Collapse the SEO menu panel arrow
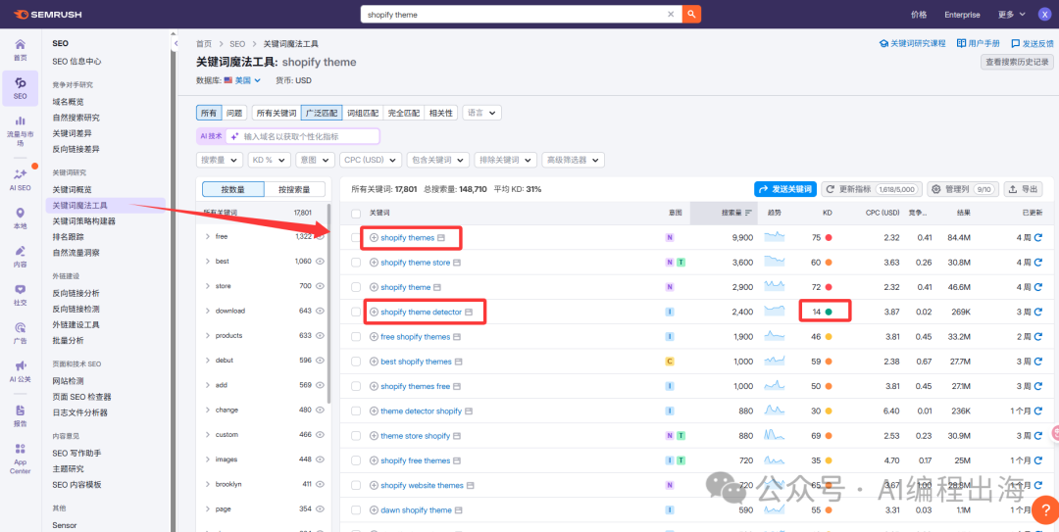Viewport: 1059px width, 532px height. 176,44
